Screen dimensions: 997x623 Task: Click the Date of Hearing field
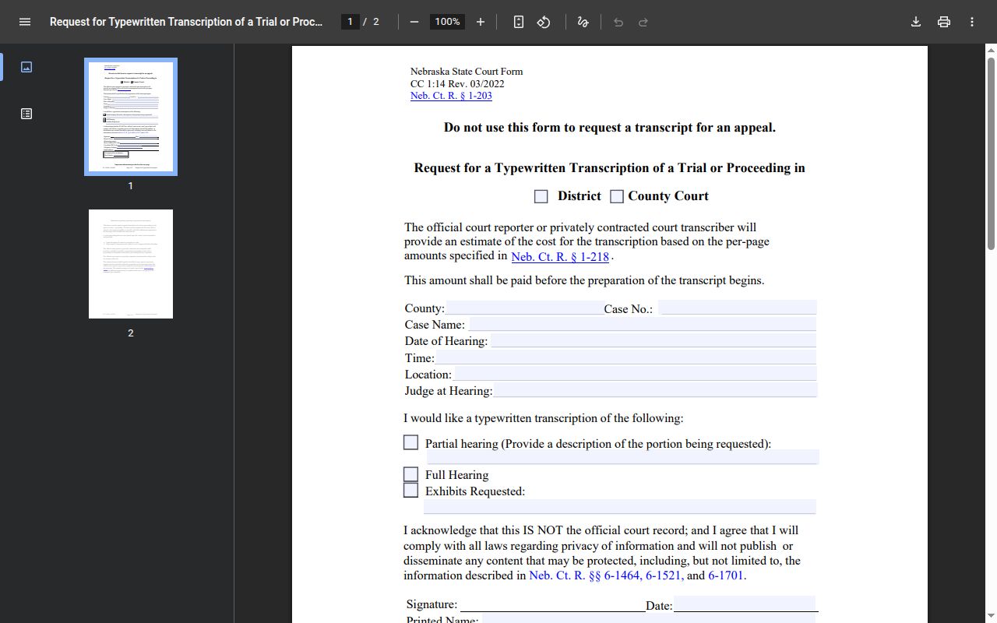[654, 340]
